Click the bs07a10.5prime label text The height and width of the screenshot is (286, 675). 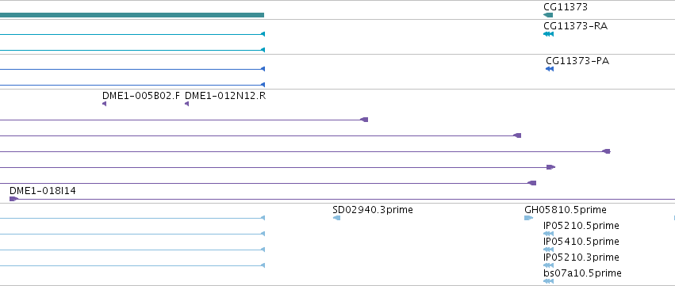582,273
